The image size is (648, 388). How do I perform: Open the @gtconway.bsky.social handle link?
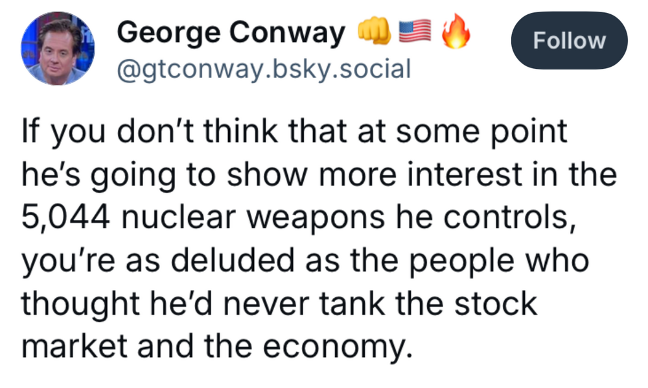[x=262, y=67]
